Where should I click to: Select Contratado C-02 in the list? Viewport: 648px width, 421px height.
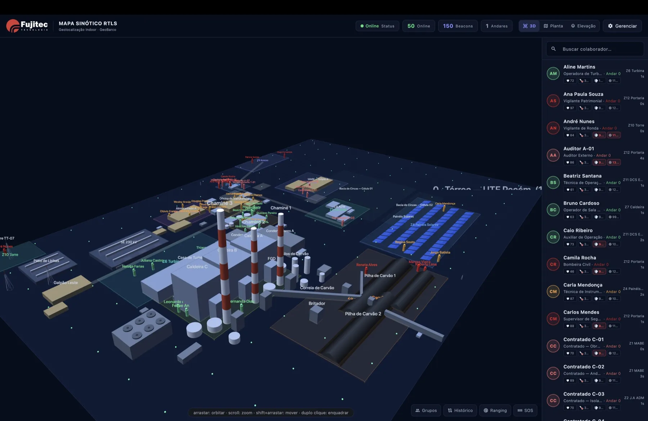[x=595, y=374]
